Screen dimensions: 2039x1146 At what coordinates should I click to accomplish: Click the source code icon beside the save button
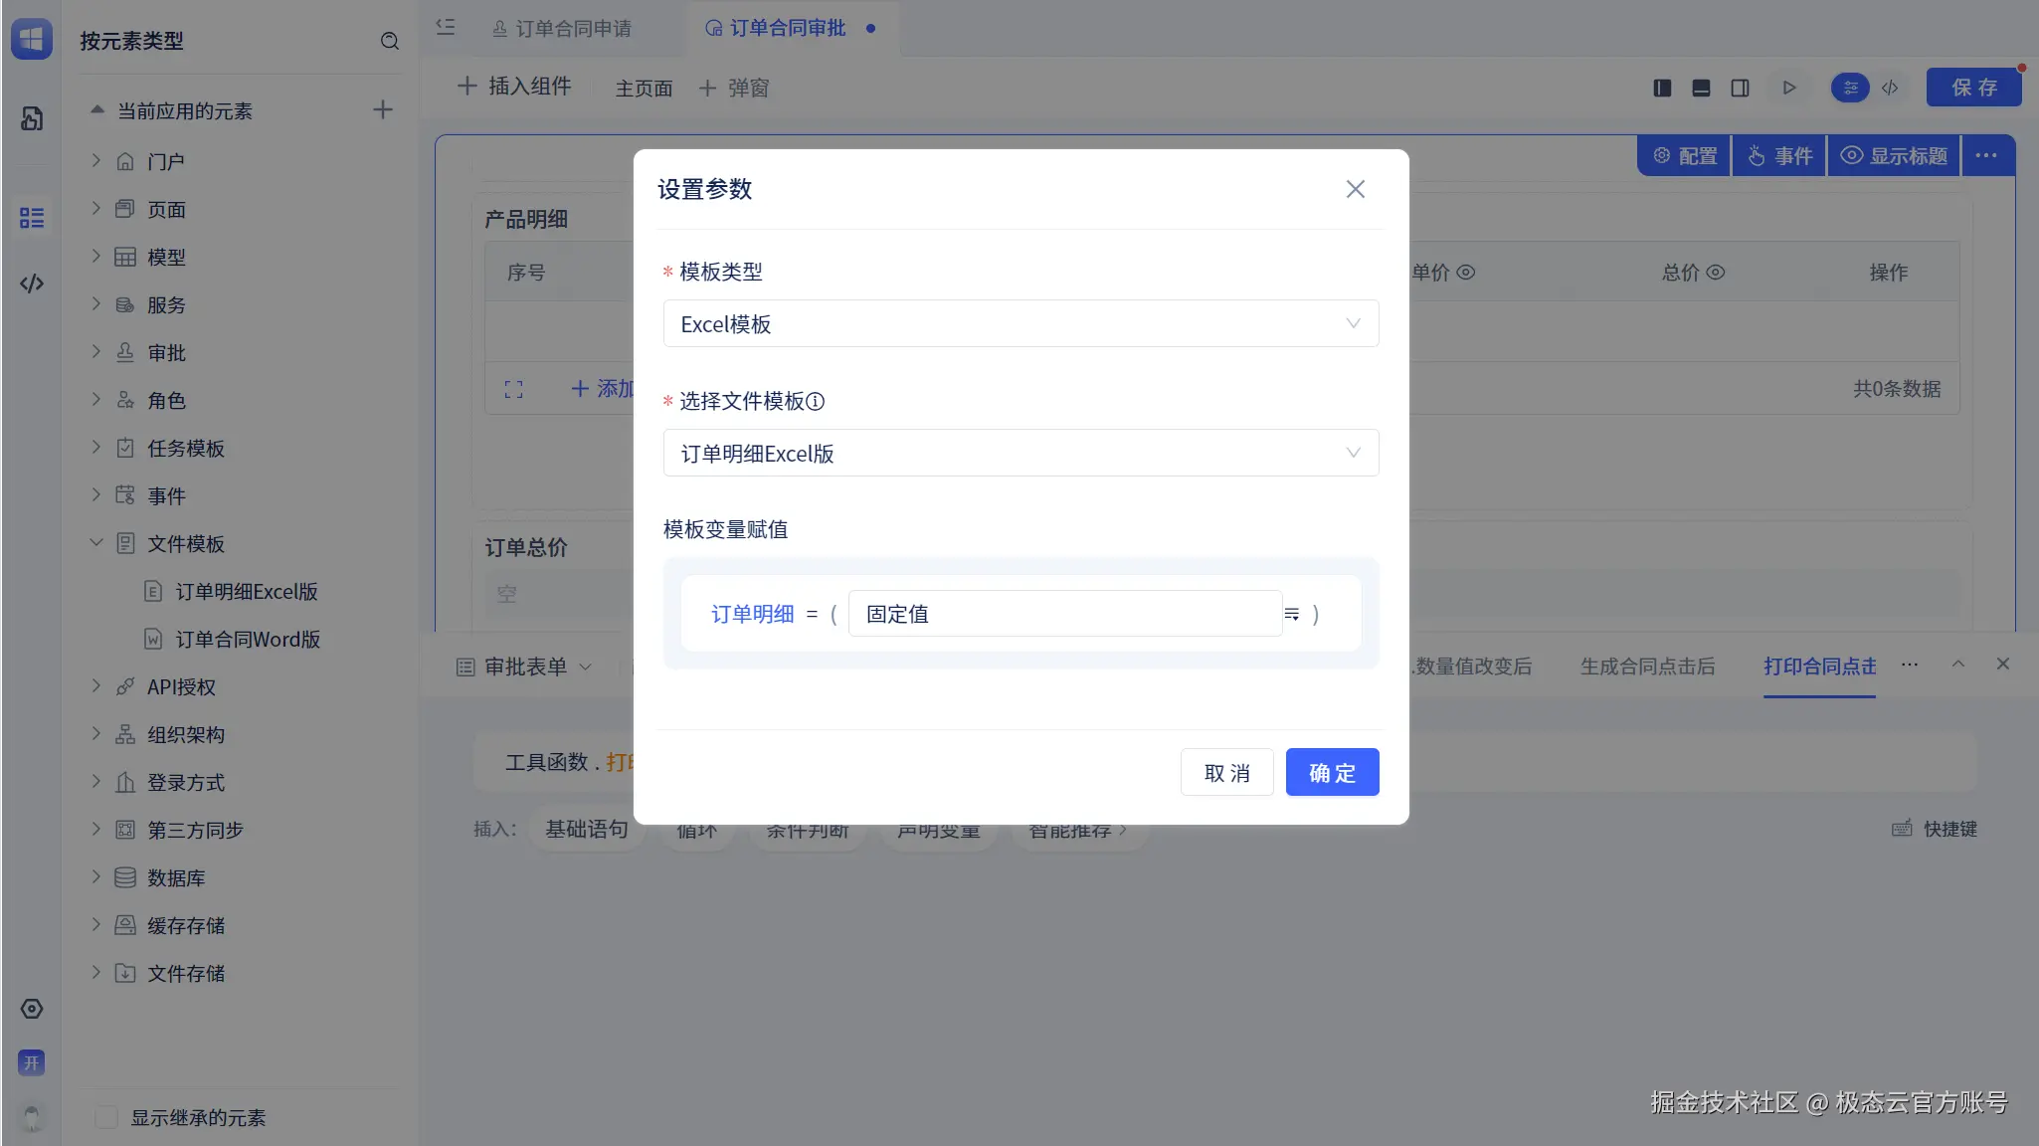click(x=1890, y=88)
